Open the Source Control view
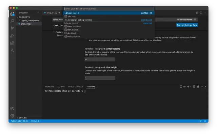217x134 pixels. (12, 28)
